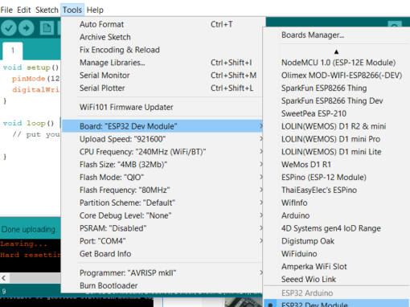Select Olimex MOD-WIFI-ESP8266(-DEV) board
This screenshot has width=410, height=307.
[x=337, y=76]
